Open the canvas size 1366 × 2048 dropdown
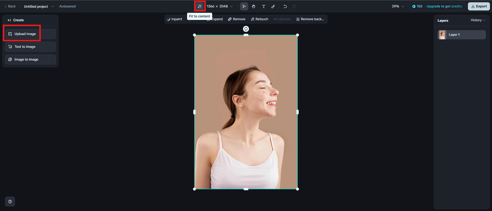492x211 pixels. click(x=220, y=6)
